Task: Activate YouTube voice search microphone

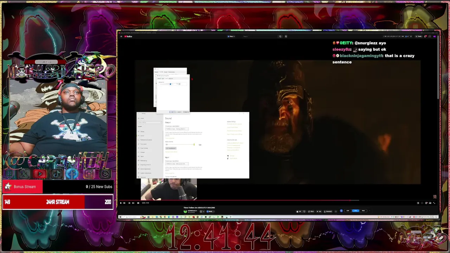Action: [286, 36]
